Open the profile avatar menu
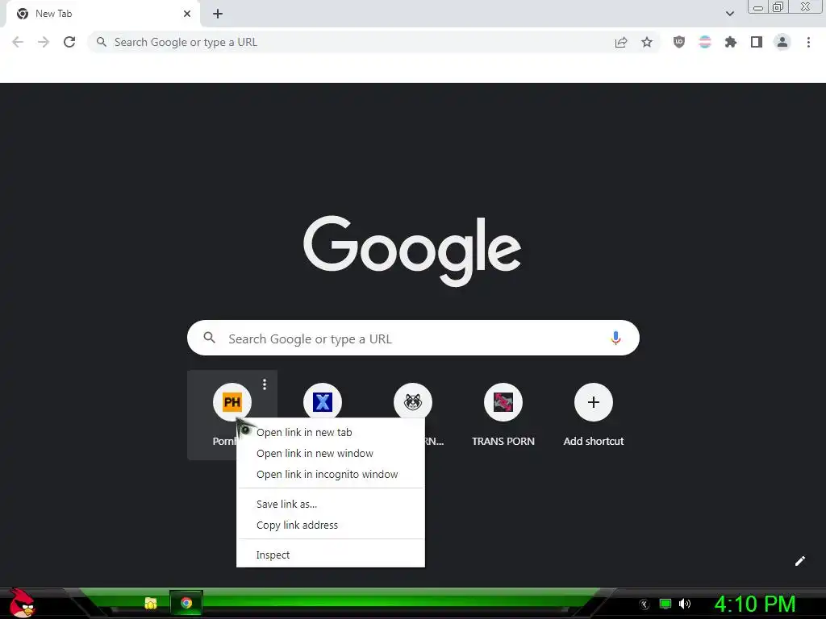826x619 pixels. point(782,42)
